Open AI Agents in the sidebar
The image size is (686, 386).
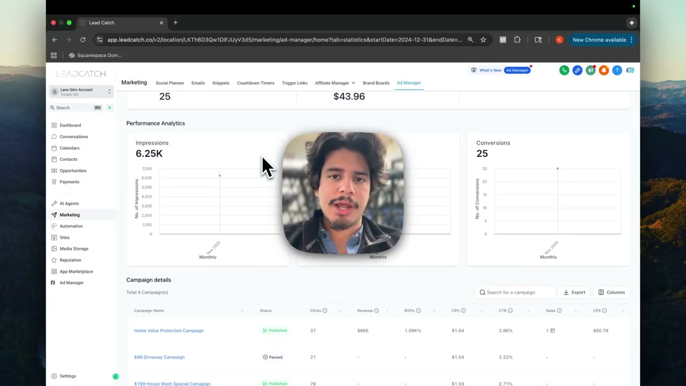69,204
